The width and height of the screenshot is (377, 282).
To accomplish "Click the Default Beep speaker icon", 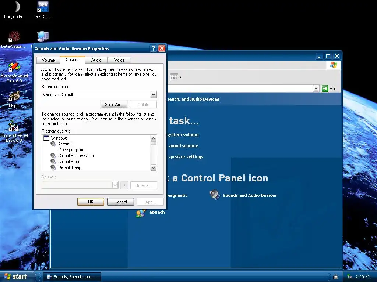I will (x=53, y=167).
